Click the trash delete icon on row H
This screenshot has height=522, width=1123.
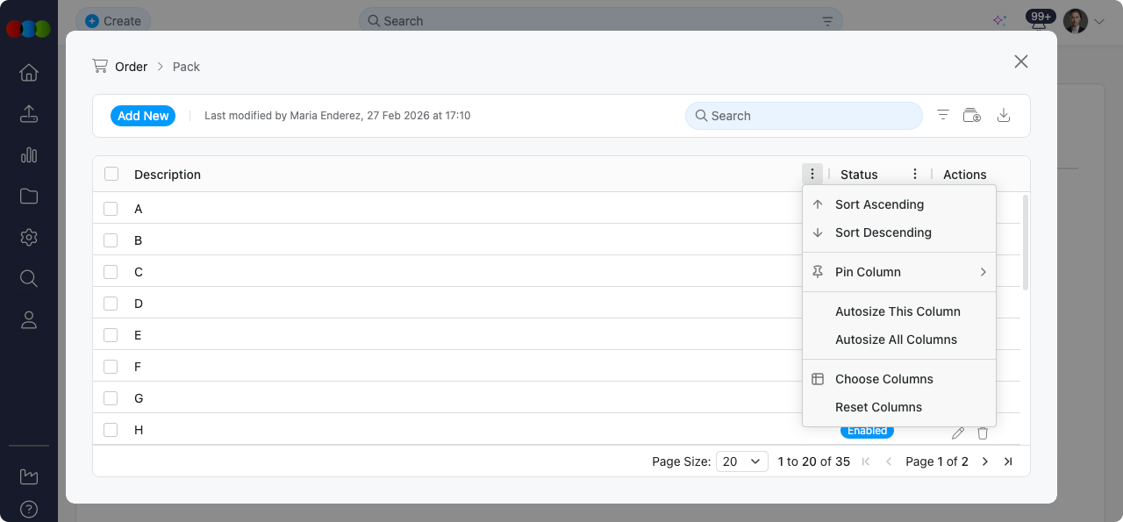(982, 433)
